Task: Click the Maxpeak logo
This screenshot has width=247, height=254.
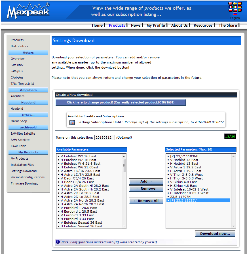Action: pos(28,11)
